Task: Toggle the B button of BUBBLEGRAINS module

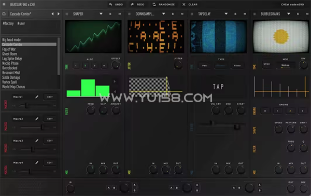Action: pyautogui.click(x=298, y=14)
